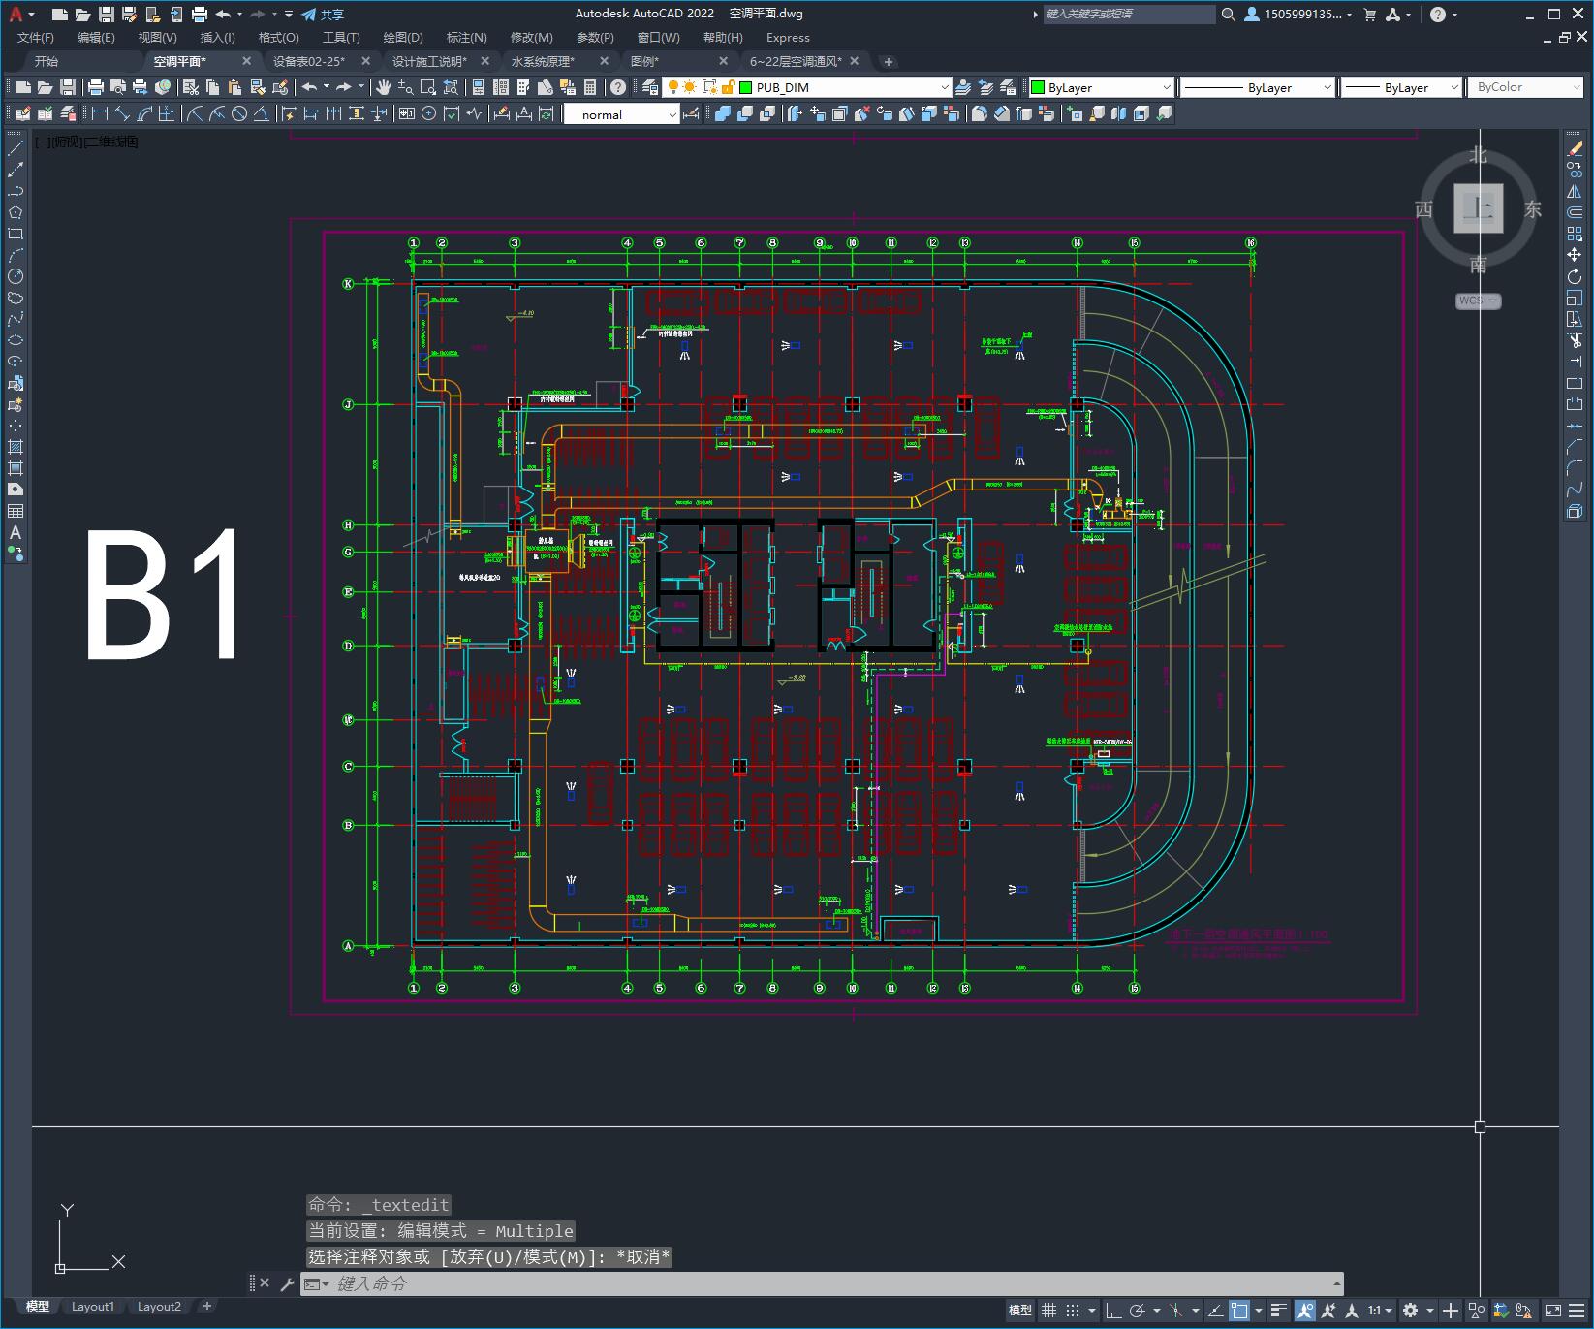Click the Autodesk App Store cart icon

(1370, 15)
